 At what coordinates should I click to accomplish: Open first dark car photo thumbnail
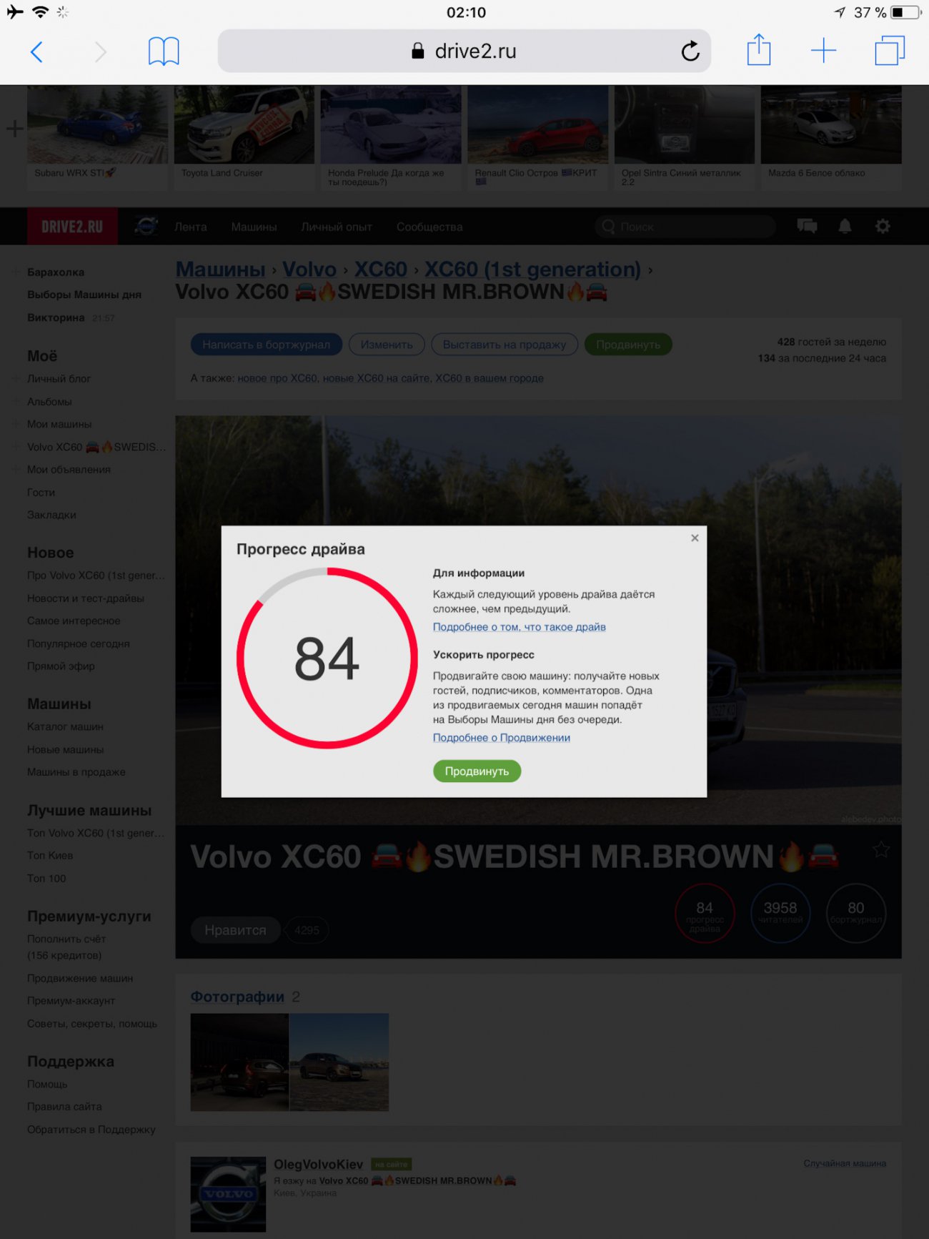click(239, 1062)
